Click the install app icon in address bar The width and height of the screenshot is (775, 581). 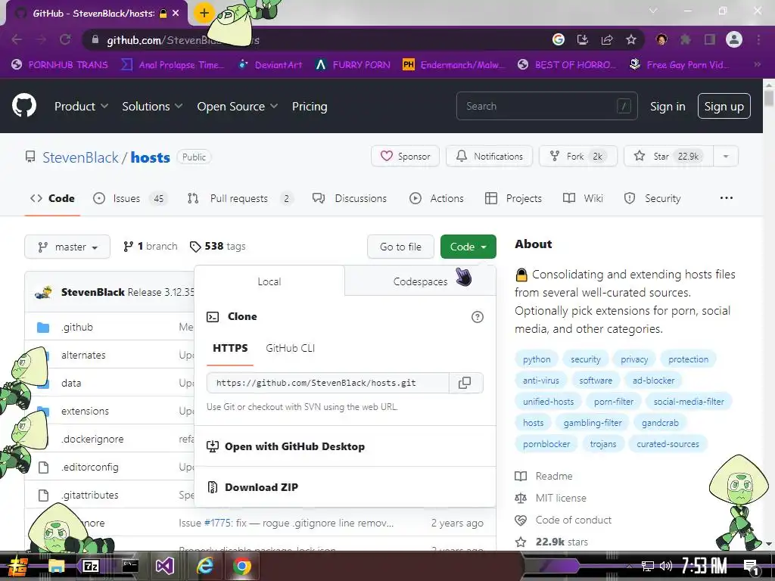583,39
